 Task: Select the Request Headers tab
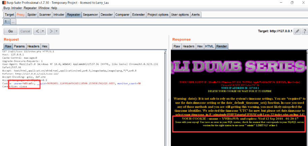click(x=33, y=46)
